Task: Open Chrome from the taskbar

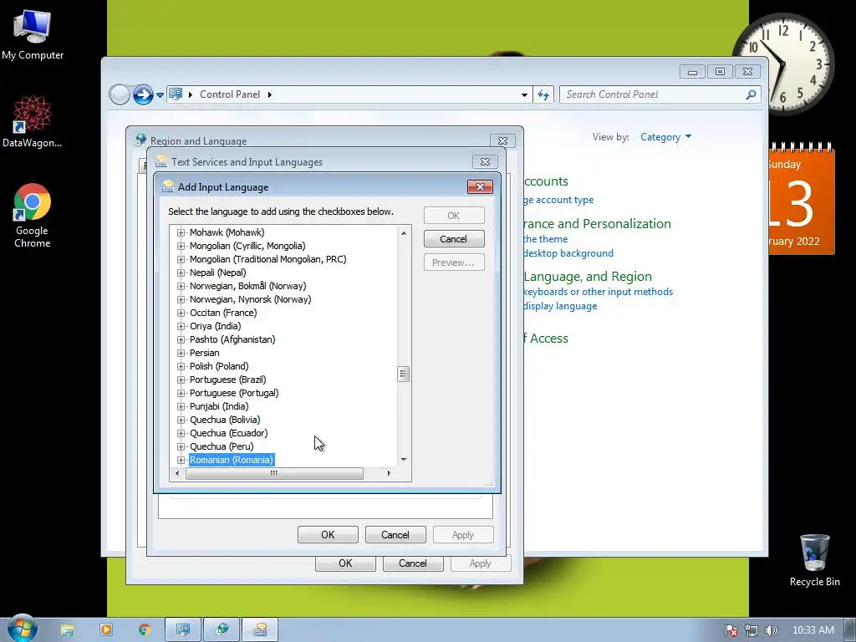Action: point(144,630)
